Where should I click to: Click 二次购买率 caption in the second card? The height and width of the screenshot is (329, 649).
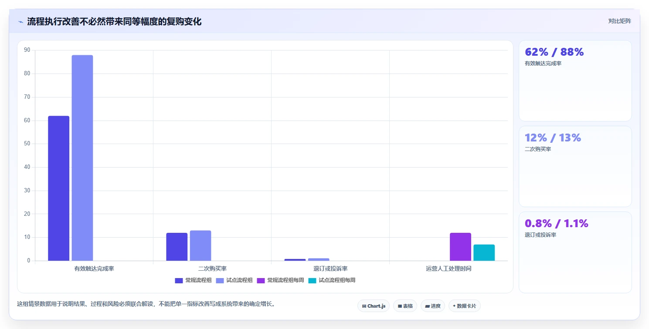coord(538,149)
